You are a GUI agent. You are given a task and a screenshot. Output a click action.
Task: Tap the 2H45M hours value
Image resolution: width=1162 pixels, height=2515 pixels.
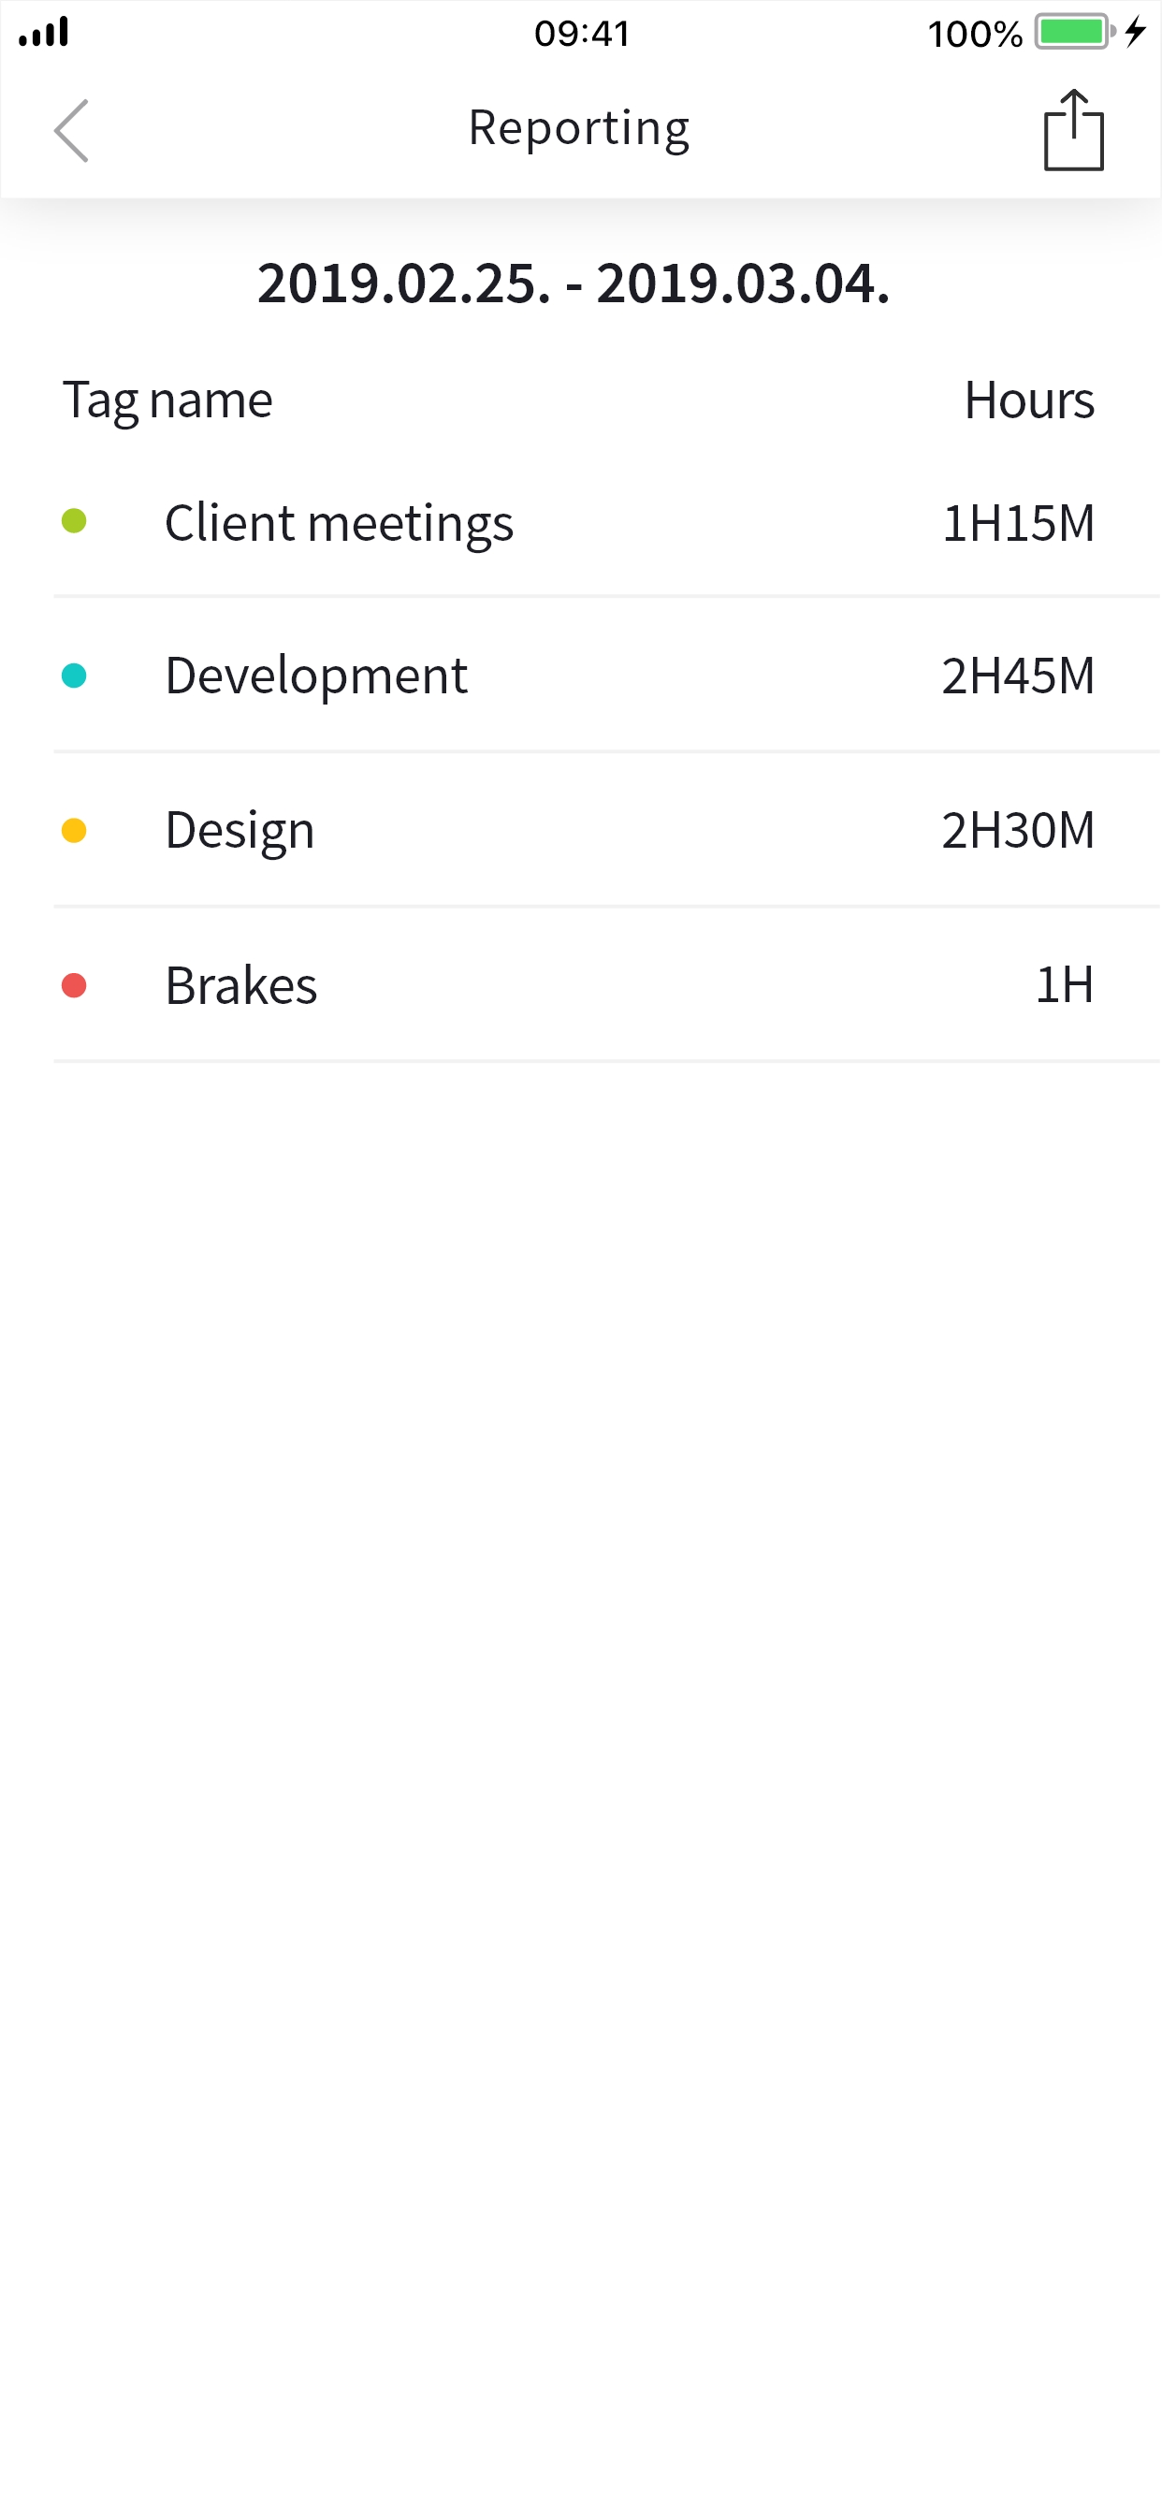(x=1018, y=676)
